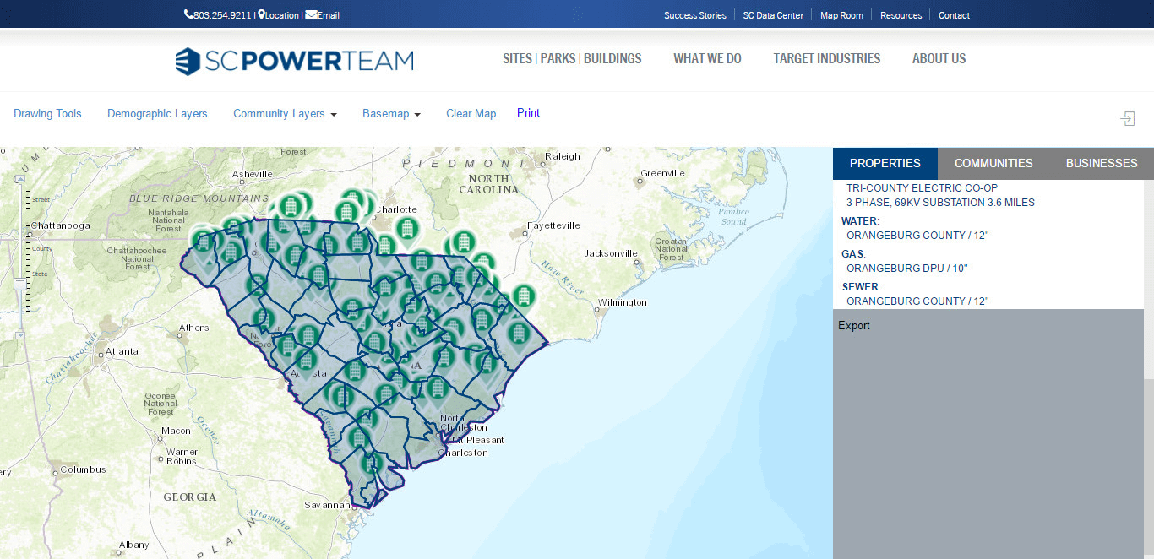Click the SC Power Team logo
Image resolution: width=1154 pixels, height=559 pixels.
pos(295,61)
